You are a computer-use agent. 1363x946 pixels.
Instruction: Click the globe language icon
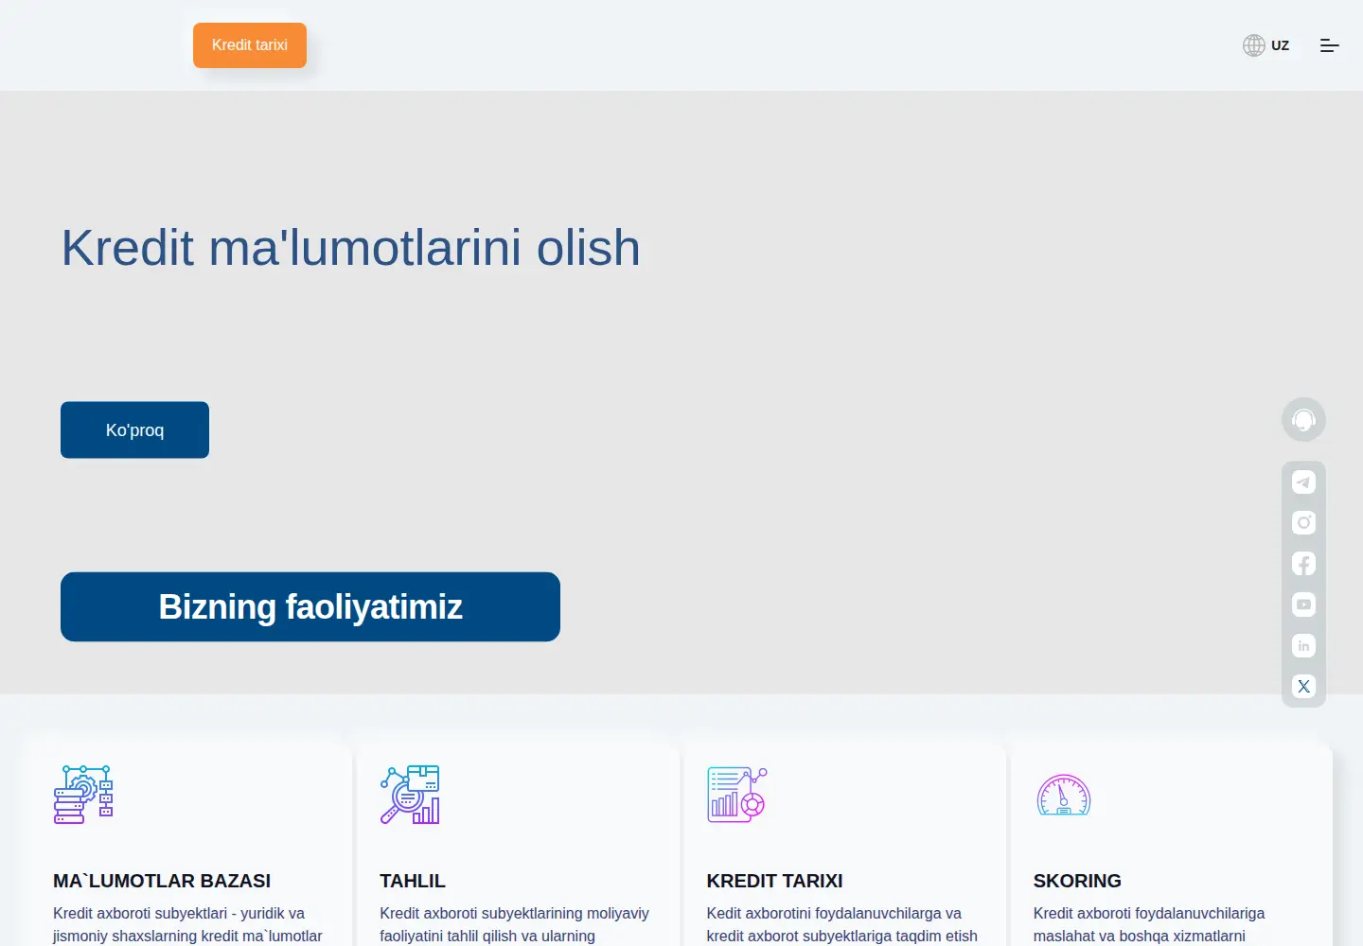point(1254,45)
